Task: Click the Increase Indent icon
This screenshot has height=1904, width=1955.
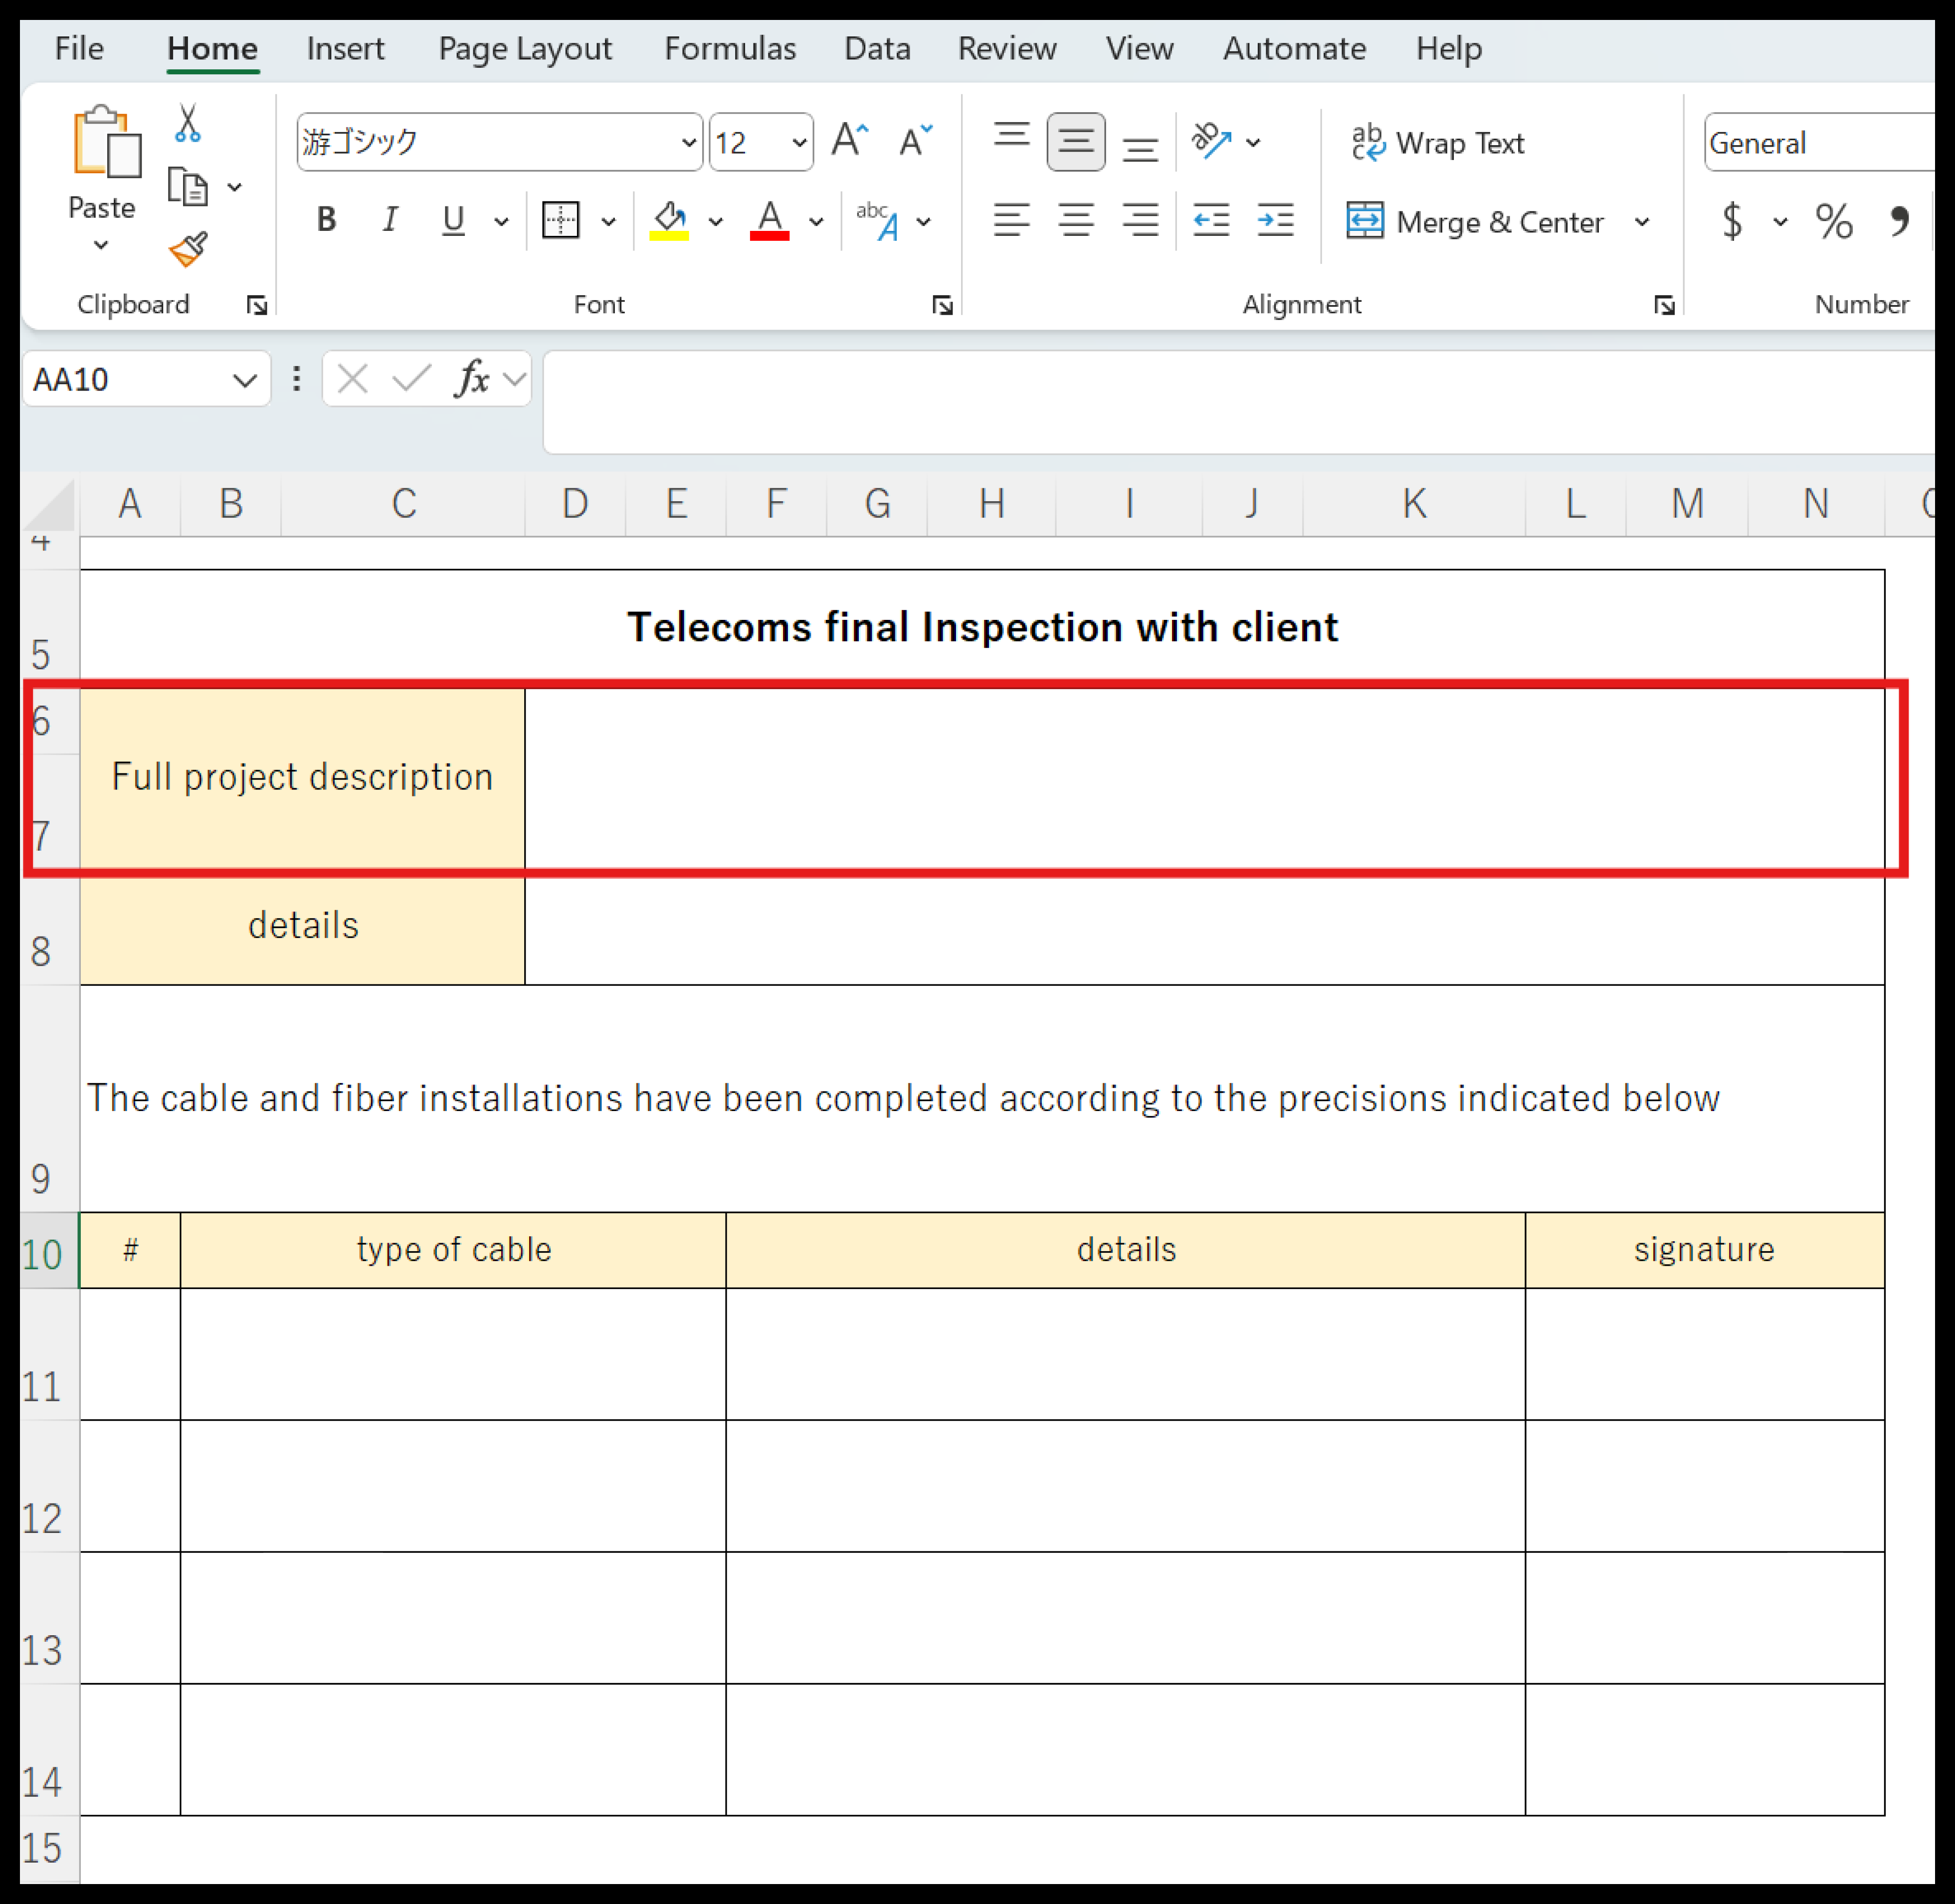Action: point(1275,220)
